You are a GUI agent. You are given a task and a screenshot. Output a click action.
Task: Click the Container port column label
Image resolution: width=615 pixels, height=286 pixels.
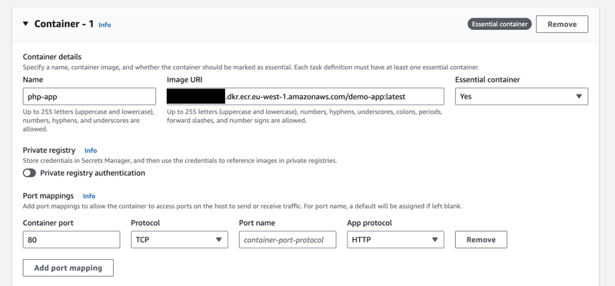[x=48, y=223]
